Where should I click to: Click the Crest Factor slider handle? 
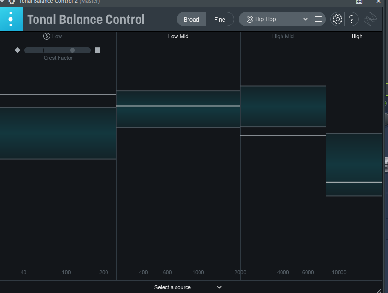point(72,50)
